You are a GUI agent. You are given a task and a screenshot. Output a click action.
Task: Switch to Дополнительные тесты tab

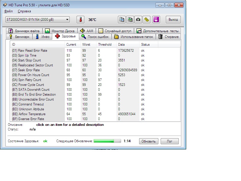pyautogui.click(x=158, y=31)
